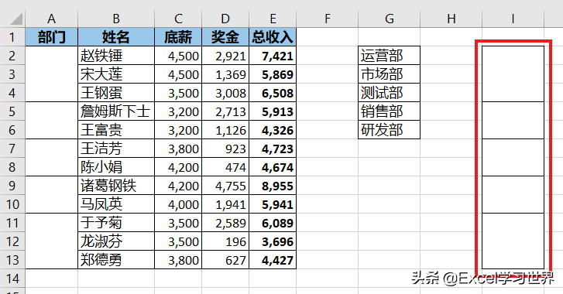Select row 13 header
563x294 pixels.
(12, 260)
